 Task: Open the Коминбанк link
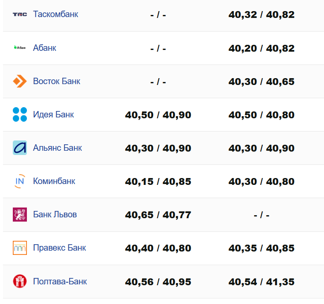point(54,181)
